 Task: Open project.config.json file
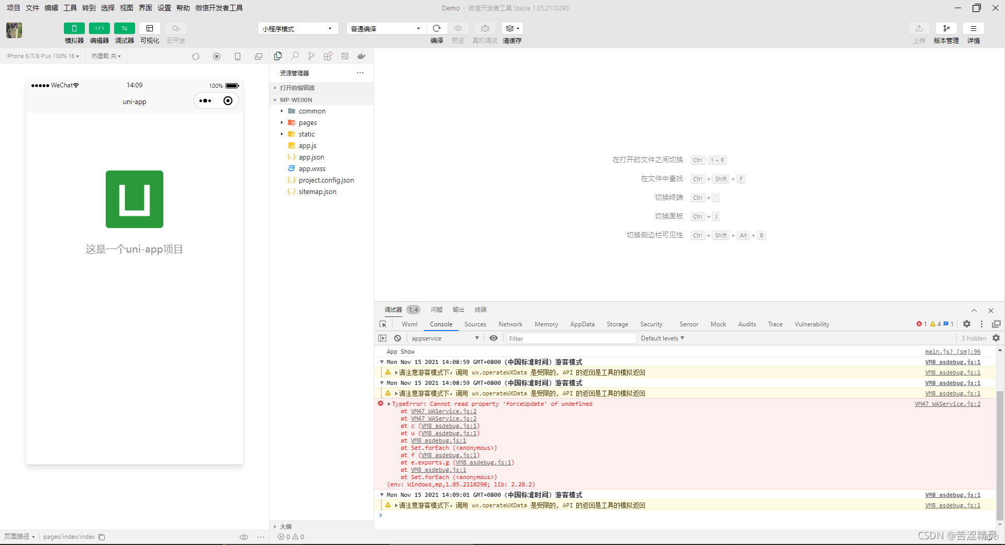tap(326, 180)
